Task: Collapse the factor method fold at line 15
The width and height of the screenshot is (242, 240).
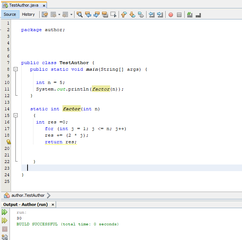Action: (x=15, y=115)
